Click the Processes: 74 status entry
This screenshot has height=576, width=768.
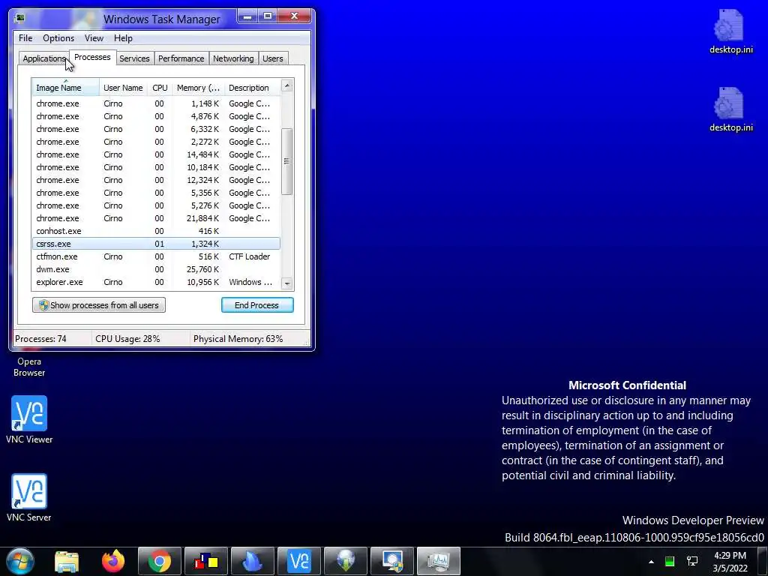(x=40, y=339)
